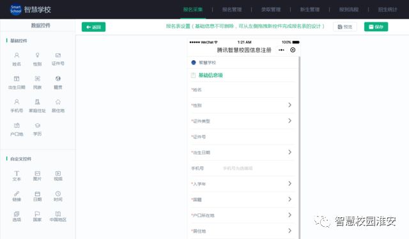The height and width of the screenshot is (239, 409).
Task: Select the 籍贯 globe control icon
Action: pyautogui.click(x=58, y=79)
